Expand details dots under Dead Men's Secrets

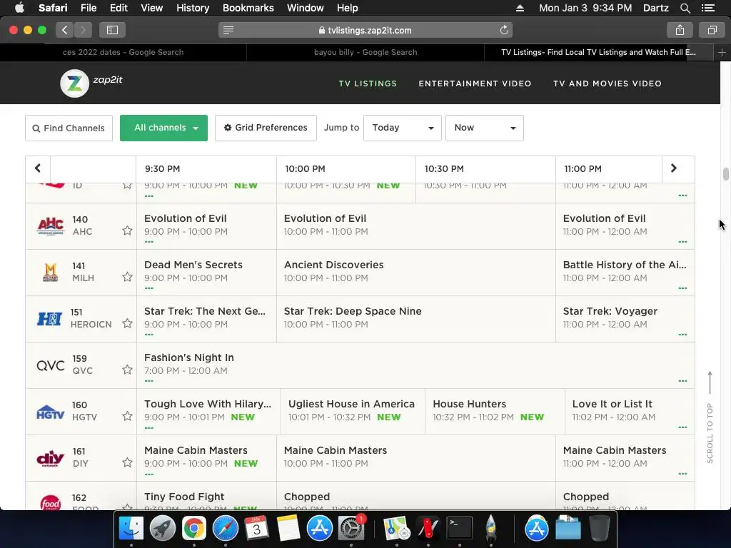148,288
